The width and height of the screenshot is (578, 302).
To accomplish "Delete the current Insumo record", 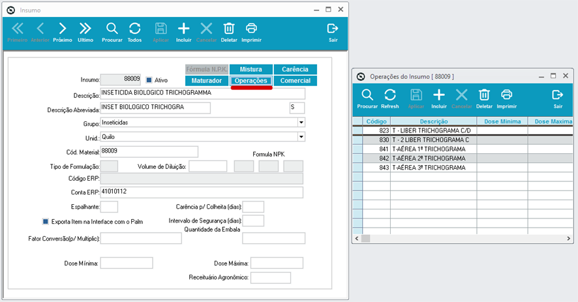I will point(229,31).
